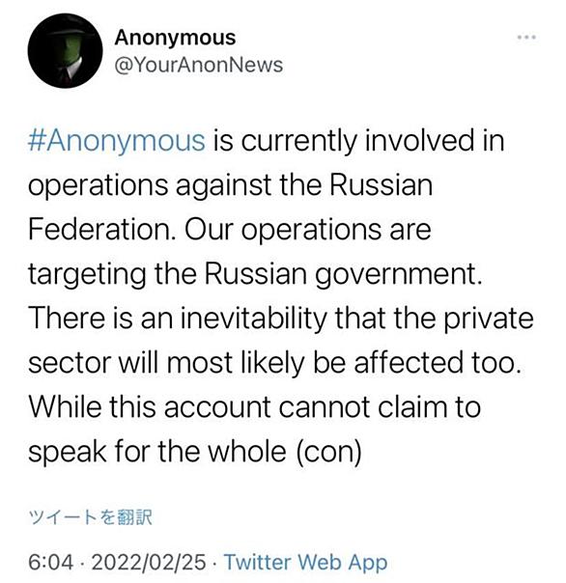Open the Anonymous display name profile

click(175, 39)
